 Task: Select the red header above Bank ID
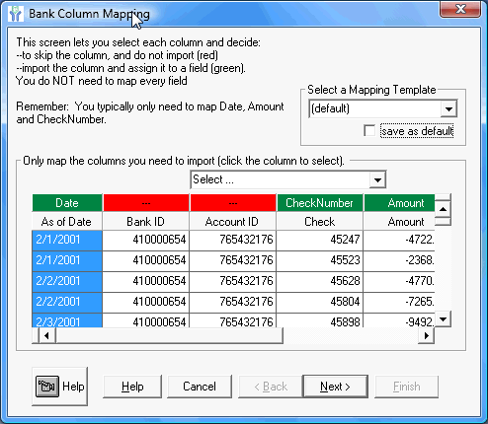[146, 203]
